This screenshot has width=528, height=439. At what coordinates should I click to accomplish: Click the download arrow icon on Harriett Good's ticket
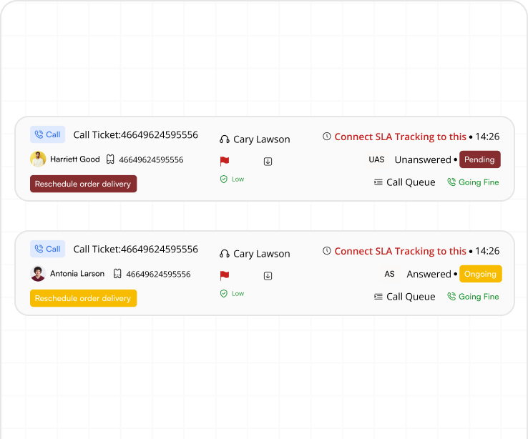pos(268,162)
